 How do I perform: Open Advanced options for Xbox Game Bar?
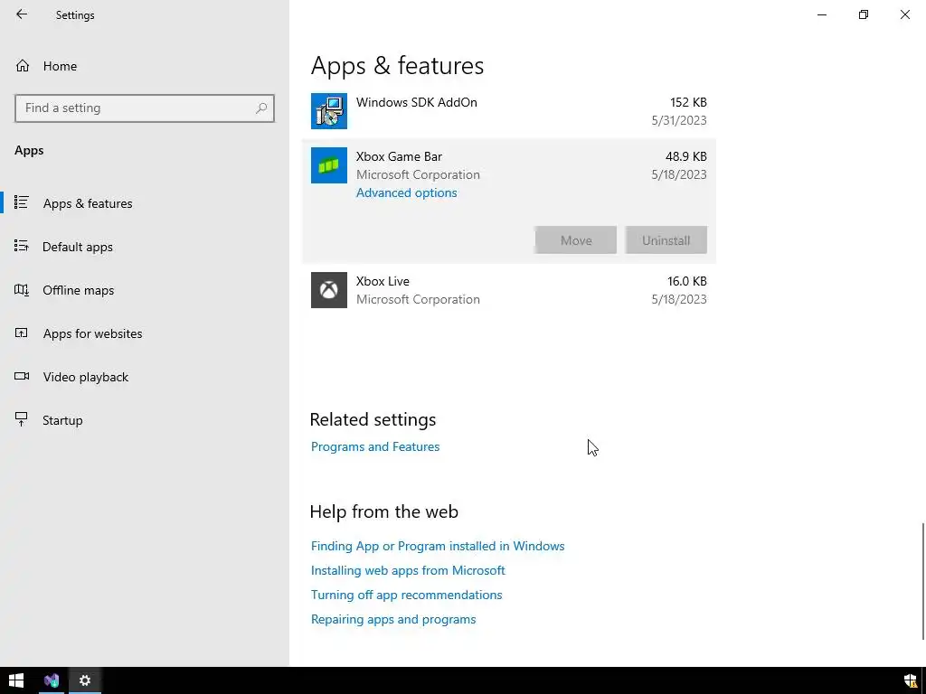coord(406,192)
